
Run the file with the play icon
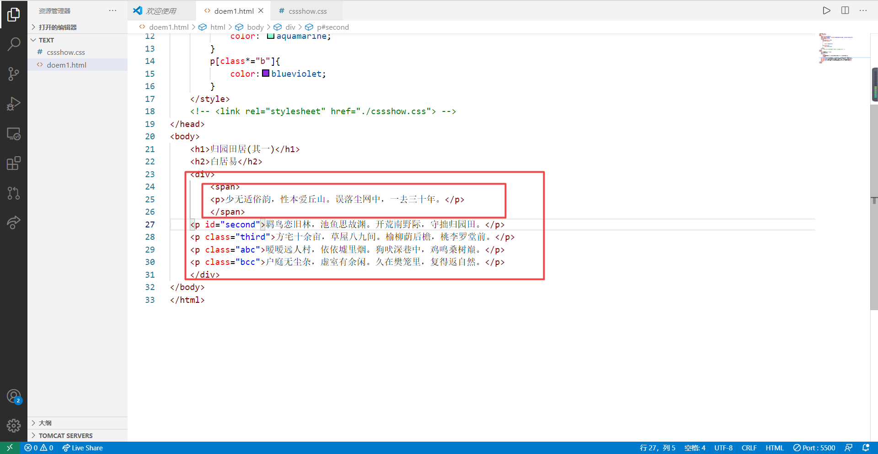[x=826, y=11]
